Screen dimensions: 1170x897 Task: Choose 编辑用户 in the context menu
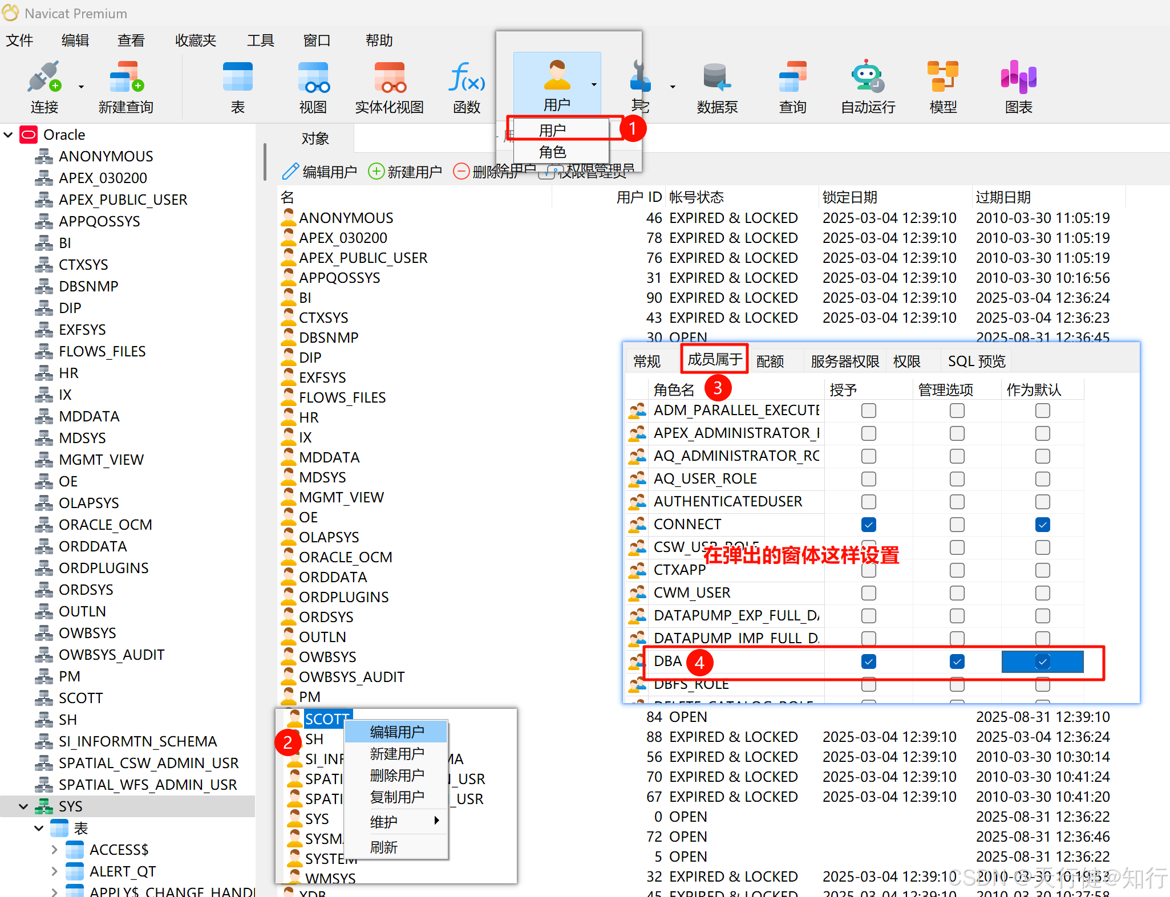coord(396,732)
